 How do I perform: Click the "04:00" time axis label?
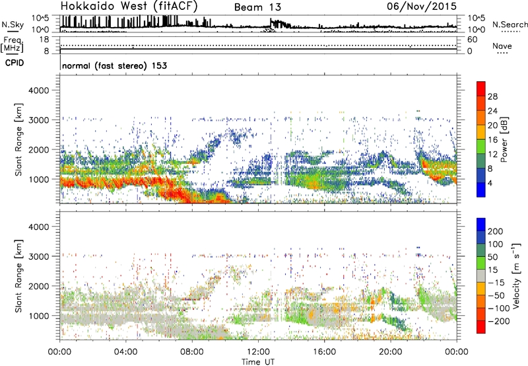[125, 352]
